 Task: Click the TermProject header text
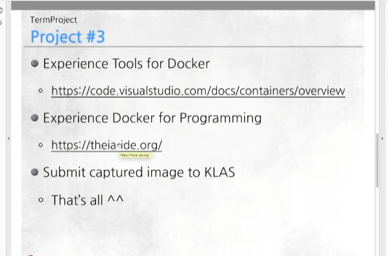[x=53, y=20]
